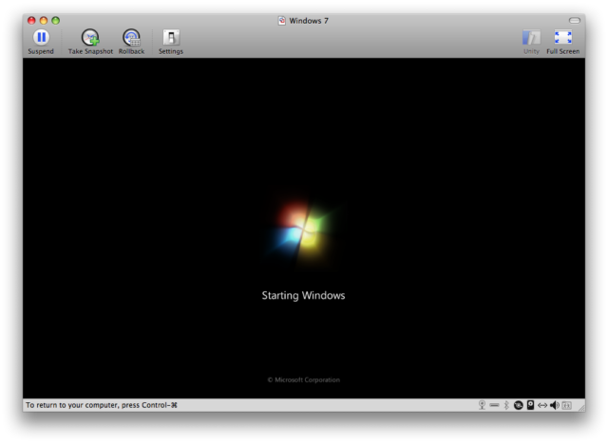Zoom the window with green button
Screen dimensions: 608x443
[x=55, y=21]
